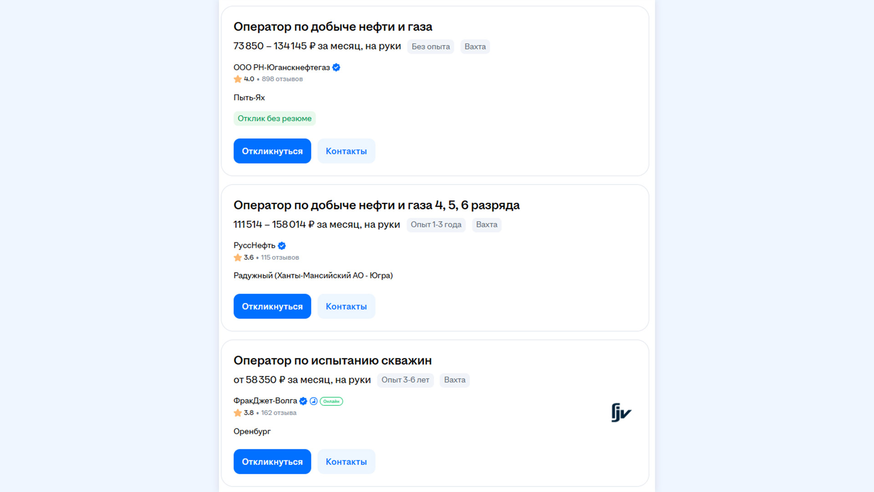Open vacancy titled 4, 5, 6 разряда
This screenshot has height=492, width=874.
(376, 205)
